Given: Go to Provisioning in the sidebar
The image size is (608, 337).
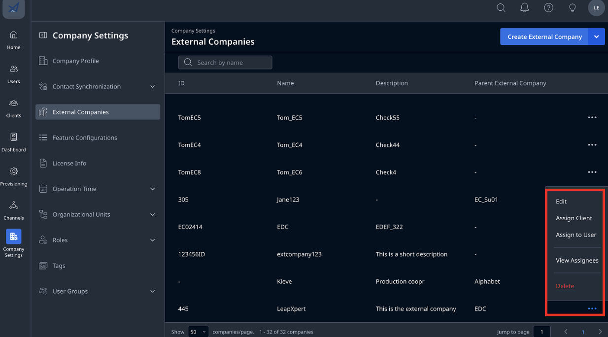Looking at the screenshot, I should point(14,176).
